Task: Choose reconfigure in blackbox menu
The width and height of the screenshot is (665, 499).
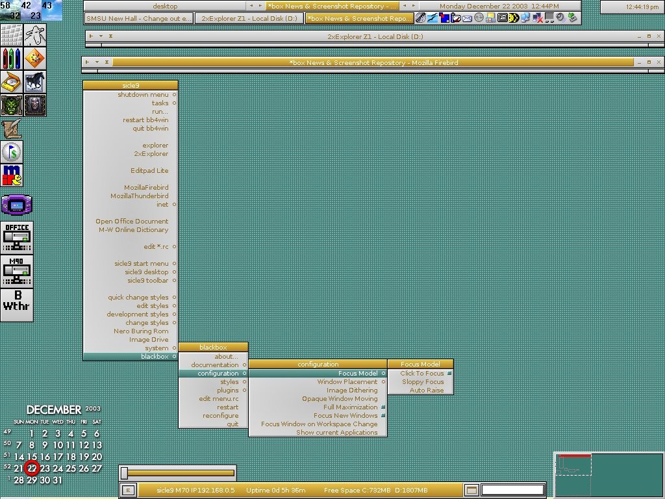Action: pos(213,416)
